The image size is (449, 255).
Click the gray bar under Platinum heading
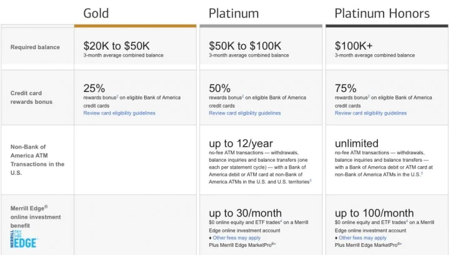[261, 26]
